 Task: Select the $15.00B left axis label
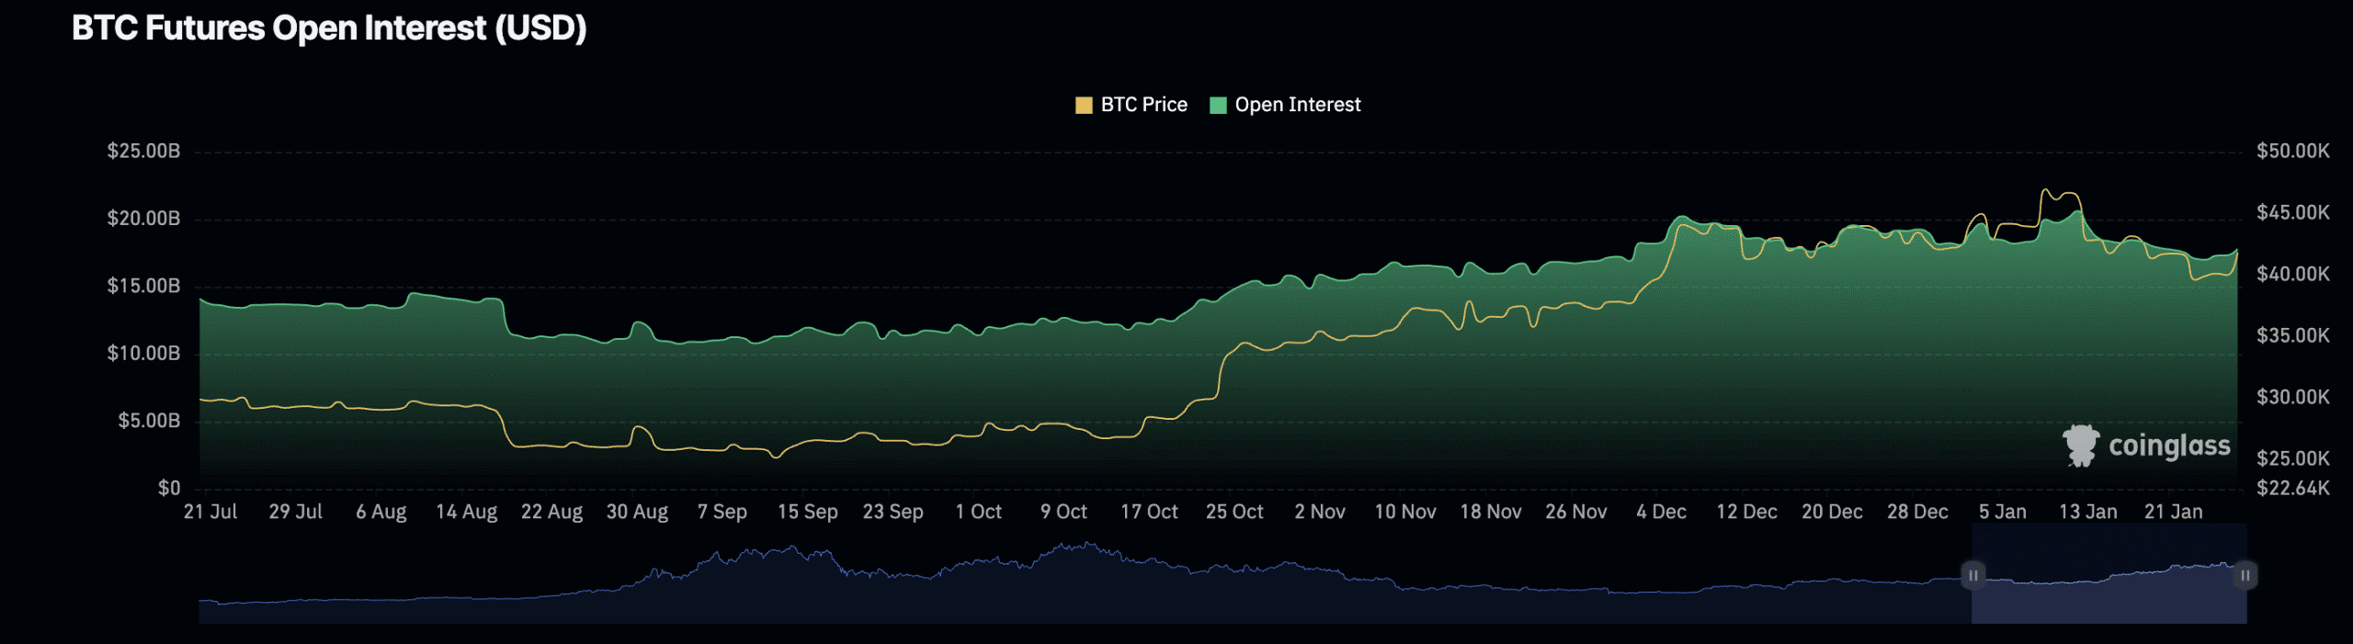[143, 286]
